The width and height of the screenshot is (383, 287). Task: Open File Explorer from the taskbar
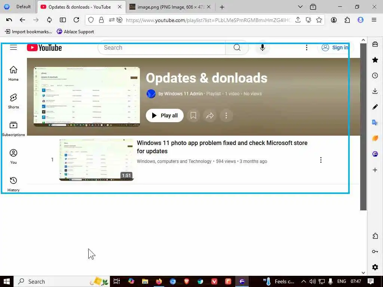145,281
